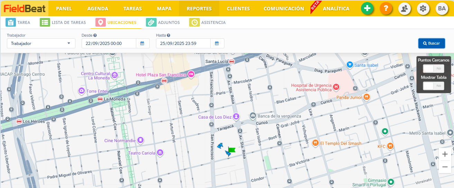Expand the Trabajador dropdown
Image resolution: width=454 pixels, height=188 pixels.
(41, 43)
